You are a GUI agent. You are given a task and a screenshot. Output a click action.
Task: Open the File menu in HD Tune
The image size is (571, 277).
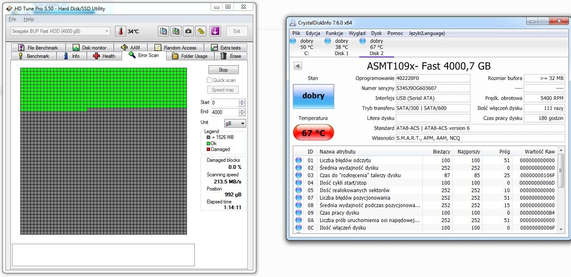point(12,19)
